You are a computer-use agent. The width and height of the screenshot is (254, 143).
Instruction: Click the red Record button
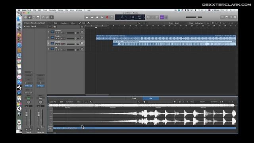[107, 17]
